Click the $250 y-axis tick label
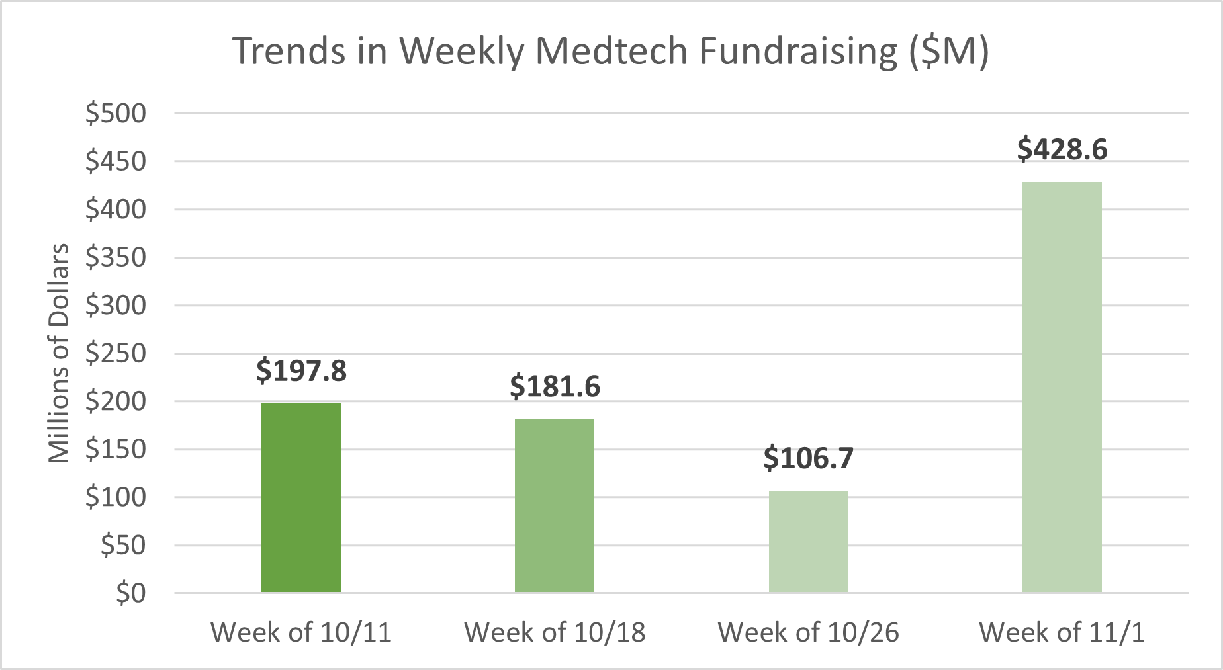1223x670 pixels. coord(116,353)
